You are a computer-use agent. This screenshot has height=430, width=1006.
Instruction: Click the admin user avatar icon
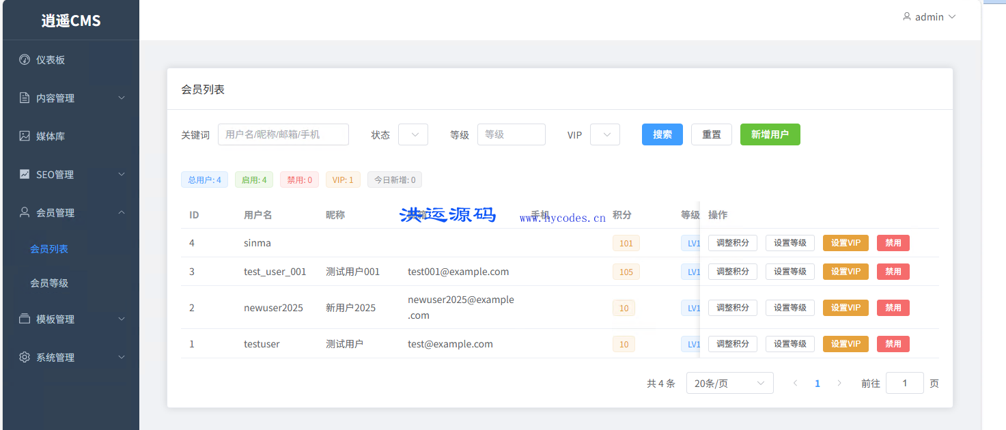point(907,16)
